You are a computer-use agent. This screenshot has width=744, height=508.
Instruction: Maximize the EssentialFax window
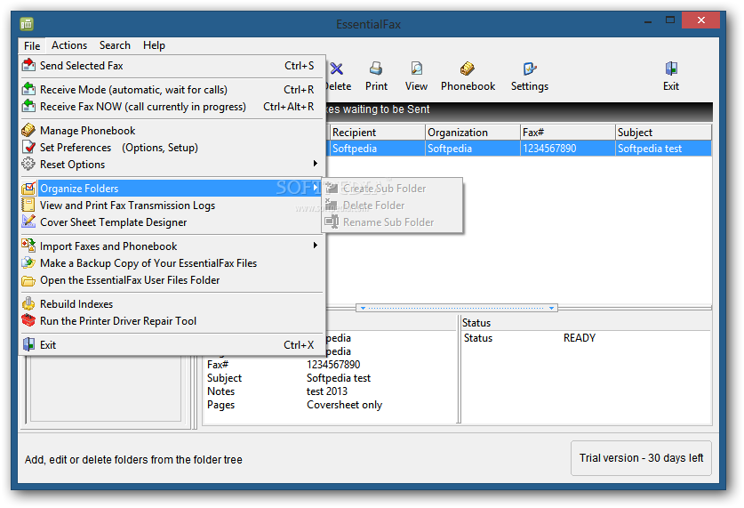pyautogui.click(x=670, y=20)
